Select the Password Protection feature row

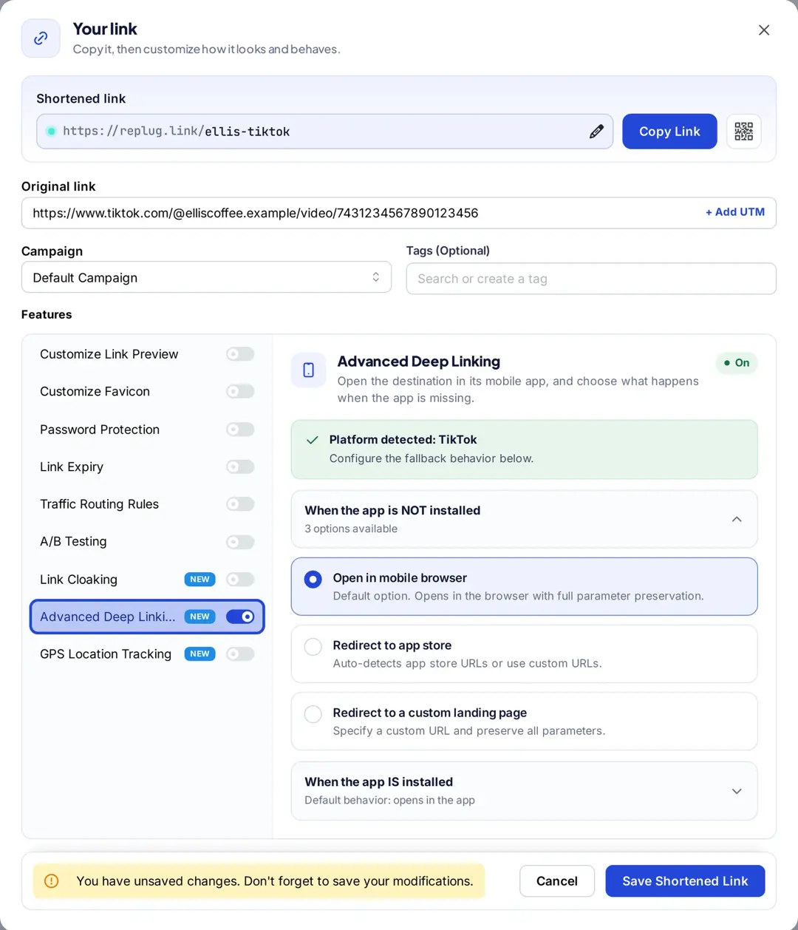tap(147, 430)
